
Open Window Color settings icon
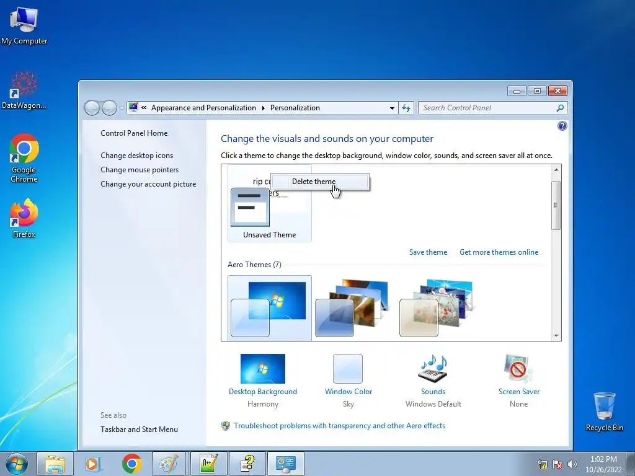tap(348, 369)
